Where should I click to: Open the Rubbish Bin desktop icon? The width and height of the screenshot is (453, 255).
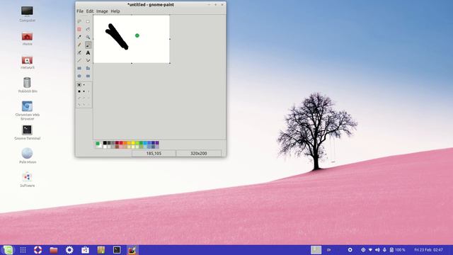click(27, 83)
